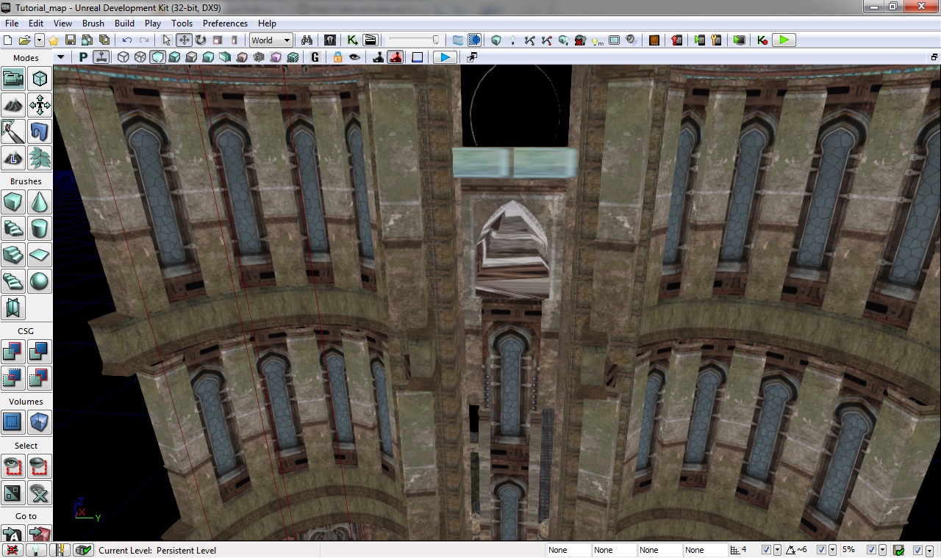Open the World coordinate system dropdown
This screenshot has height=558, width=941.
(271, 40)
